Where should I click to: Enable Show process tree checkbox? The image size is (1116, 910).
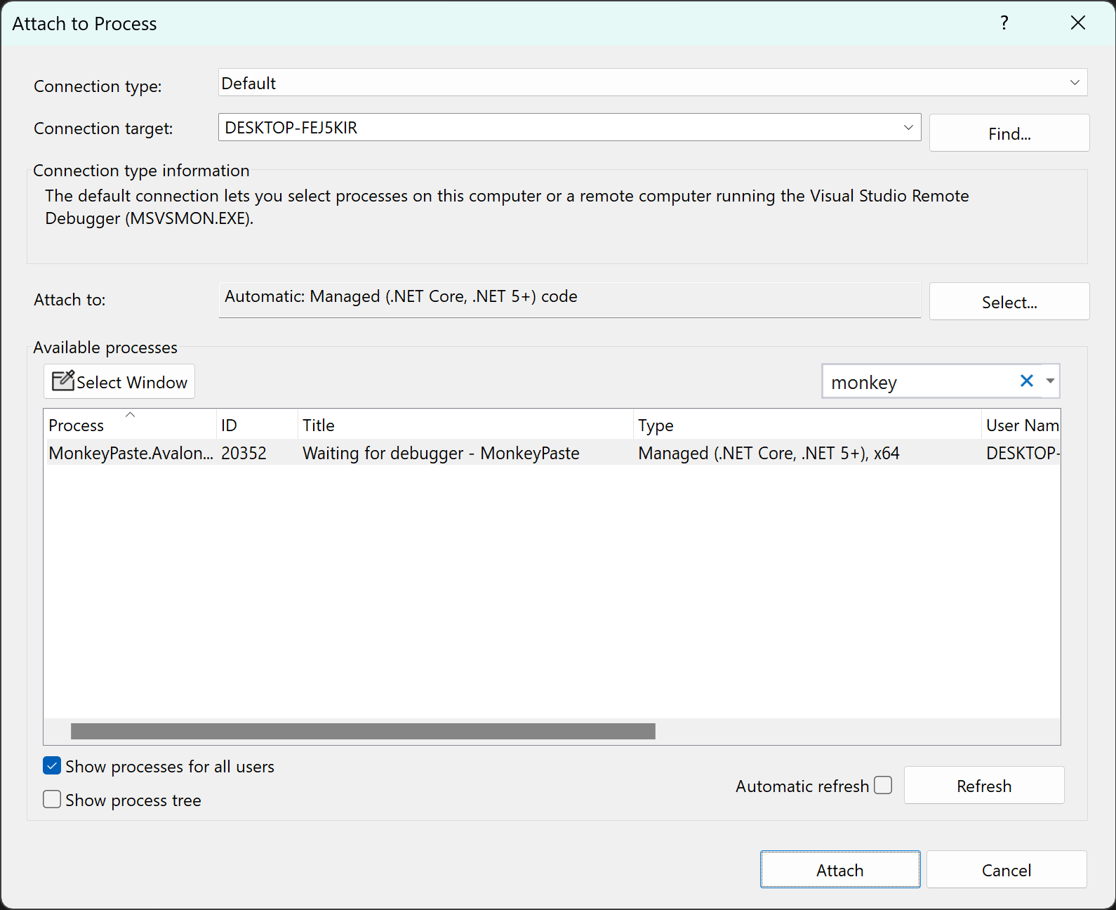53,800
